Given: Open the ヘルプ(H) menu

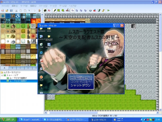Looking at the screenshot, I should click(x=73, y=6).
